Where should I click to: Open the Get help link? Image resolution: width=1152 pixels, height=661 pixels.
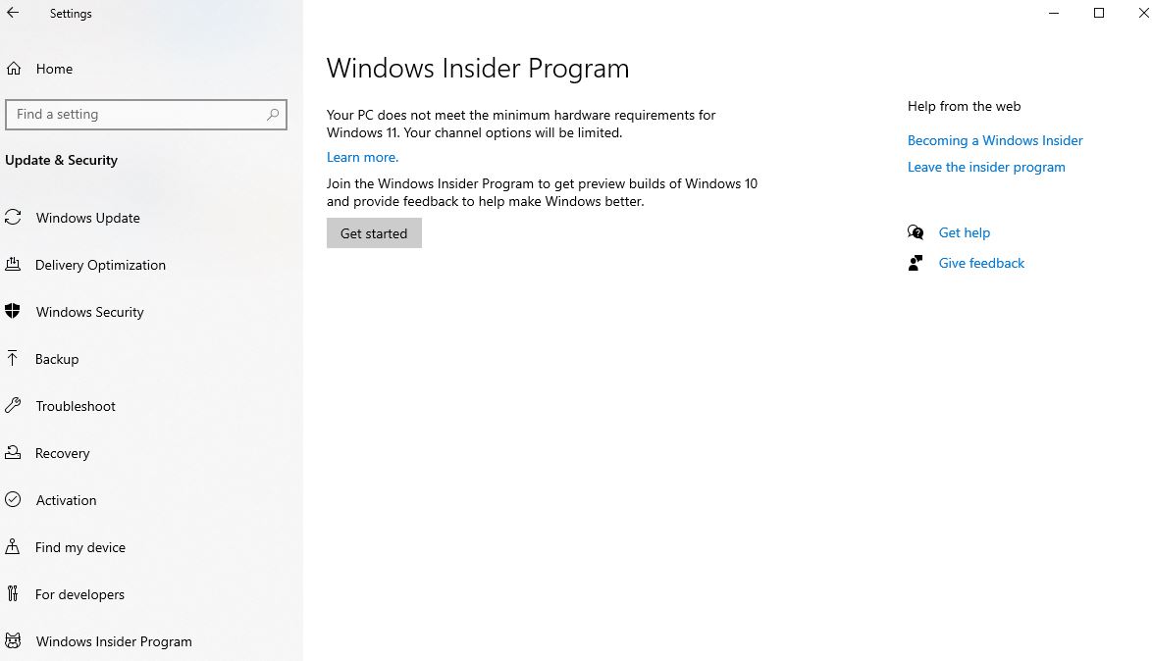964,232
